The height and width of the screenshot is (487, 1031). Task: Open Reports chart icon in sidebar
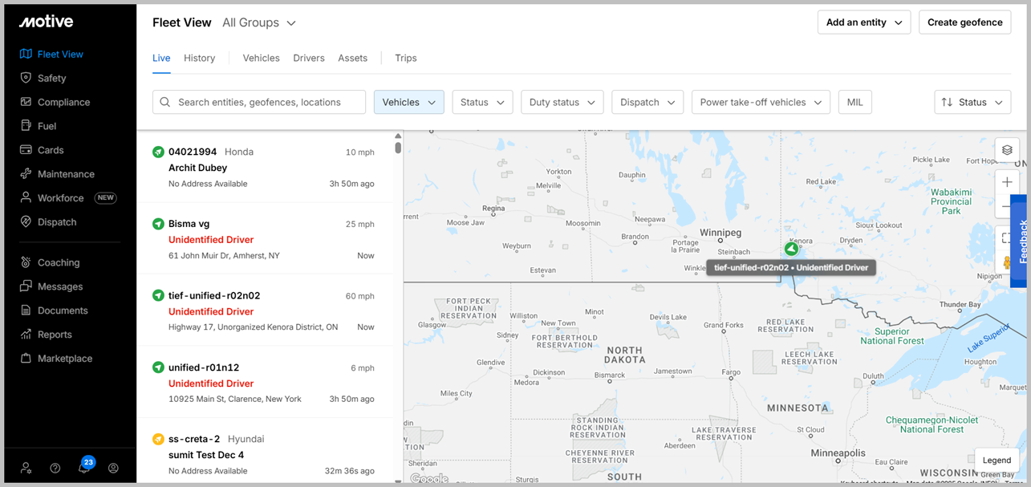26,335
